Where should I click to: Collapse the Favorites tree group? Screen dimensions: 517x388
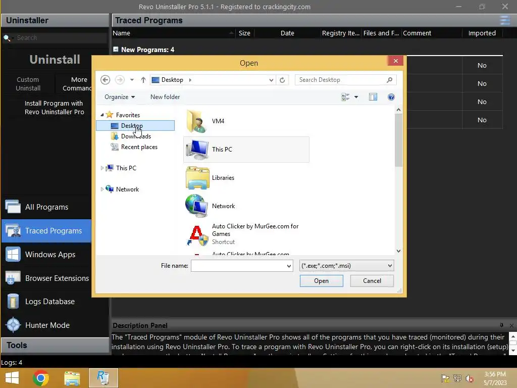coord(102,115)
